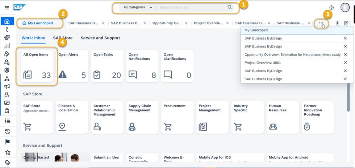Open the Open Alerts tile
This screenshot has width=355, height=168.
[72, 66]
